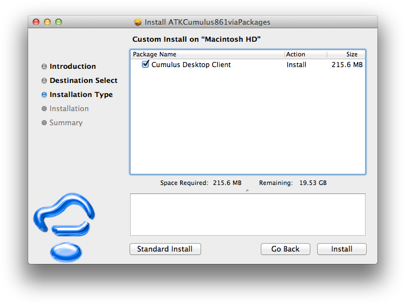Close the installer window with the red button
Viewport: 405px width, 304px height.
[36, 22]
